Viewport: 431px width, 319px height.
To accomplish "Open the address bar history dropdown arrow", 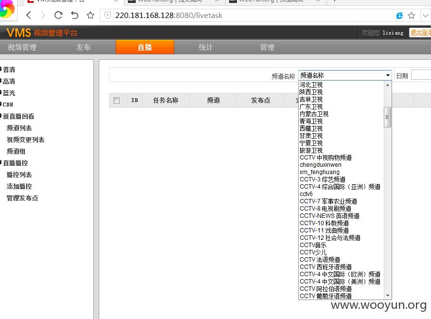I will pyautogui.click(x=426, y=16).
